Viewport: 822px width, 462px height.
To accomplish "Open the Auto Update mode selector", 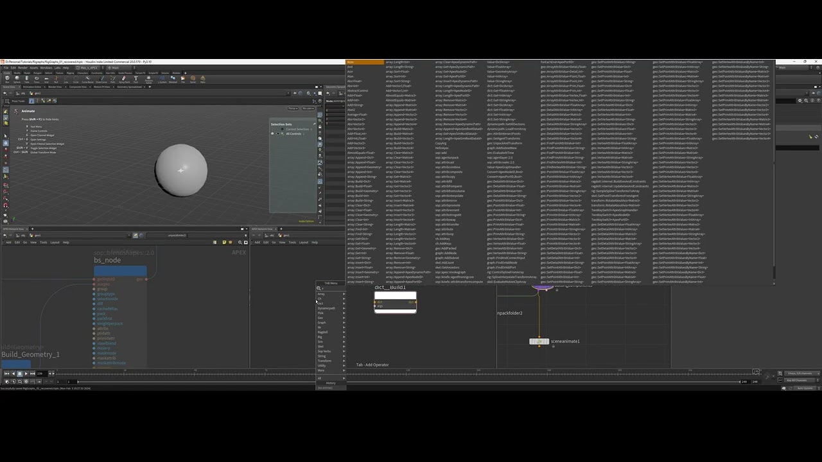I will coord(804,388).
